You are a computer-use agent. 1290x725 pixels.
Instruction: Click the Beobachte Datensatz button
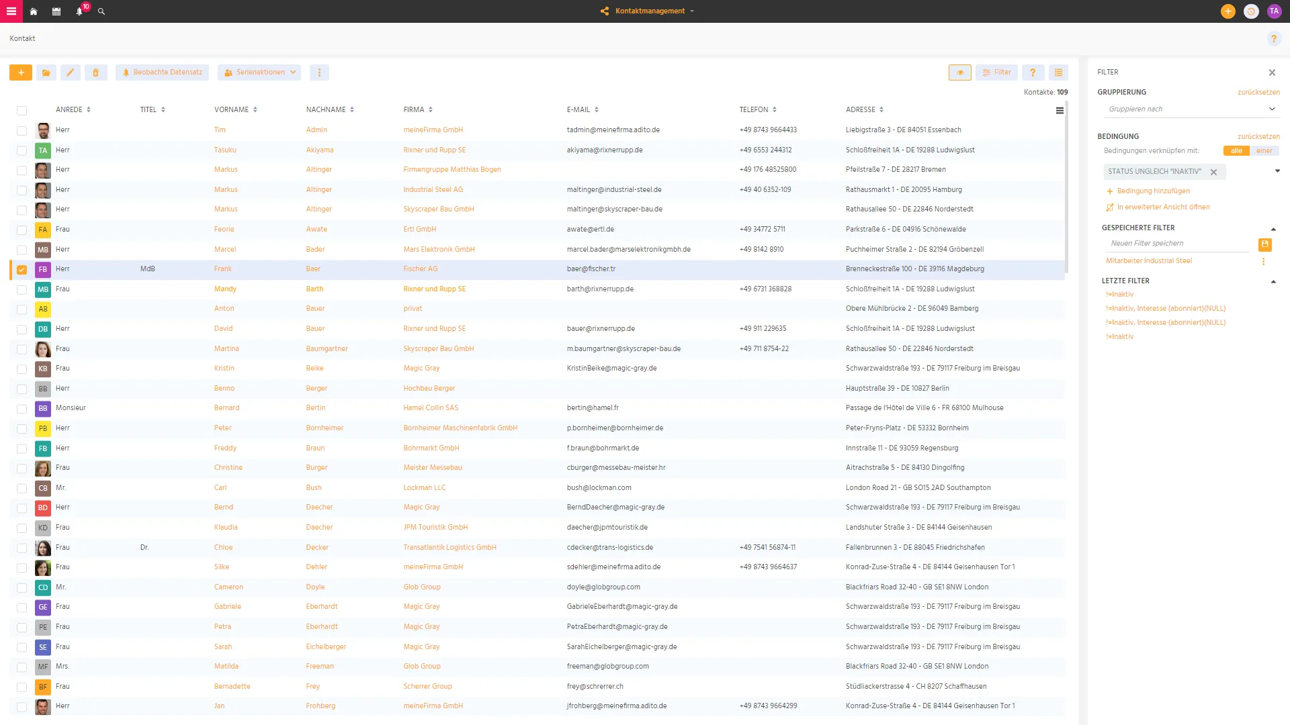162,72
